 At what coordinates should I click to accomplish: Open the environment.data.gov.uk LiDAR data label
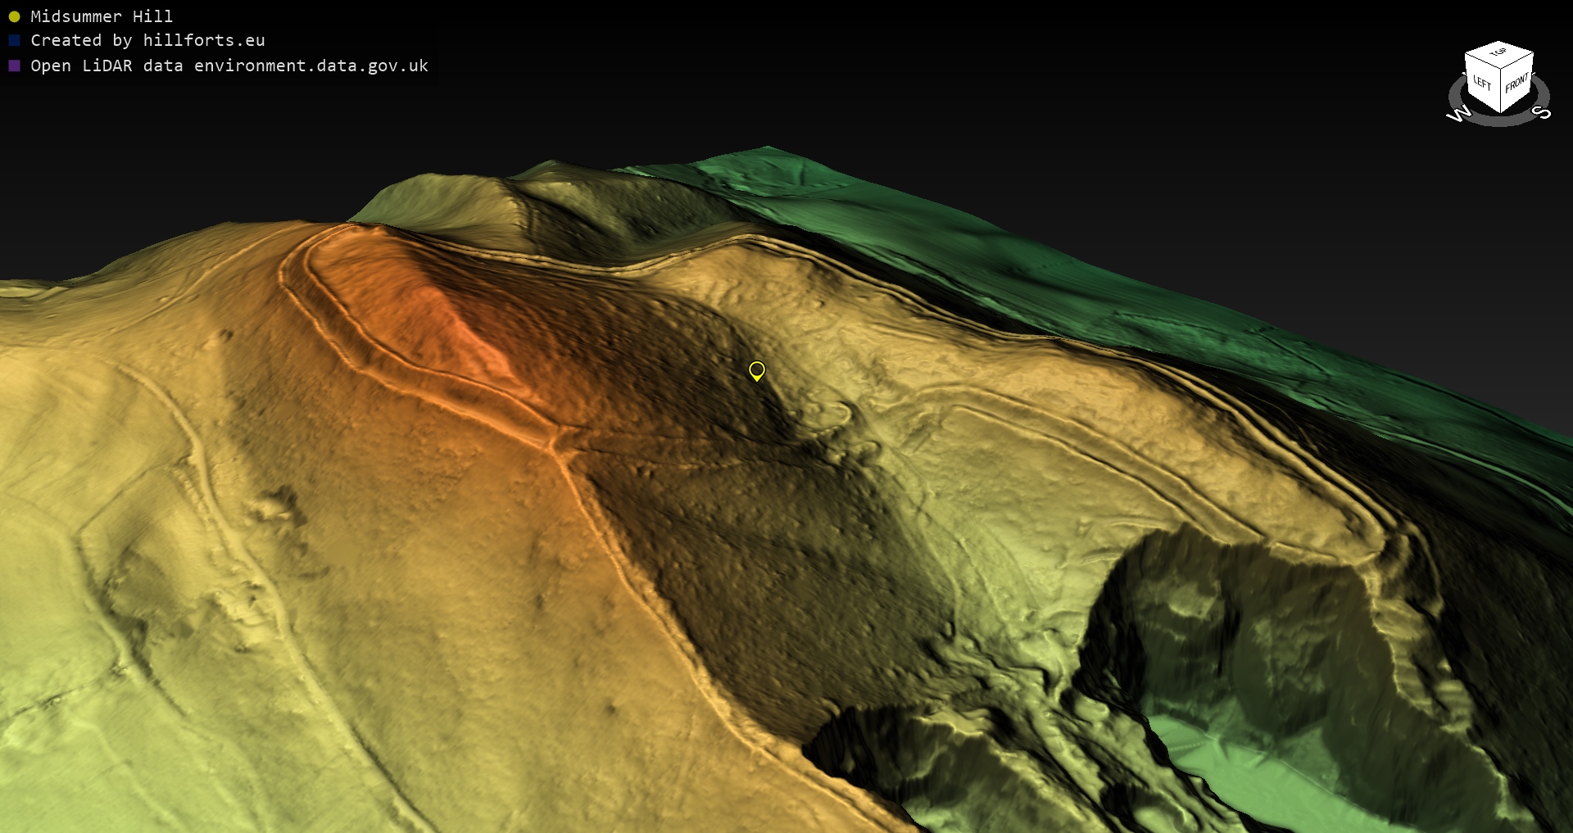click(229, 66)
